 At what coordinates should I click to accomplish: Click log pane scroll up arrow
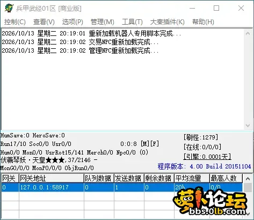248,33
